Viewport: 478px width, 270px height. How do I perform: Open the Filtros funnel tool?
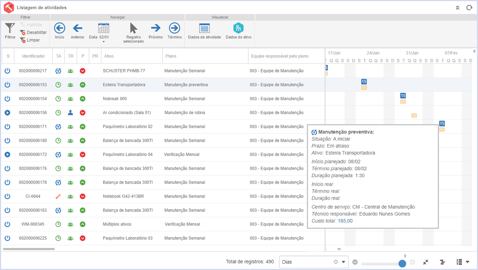[10, 31]
